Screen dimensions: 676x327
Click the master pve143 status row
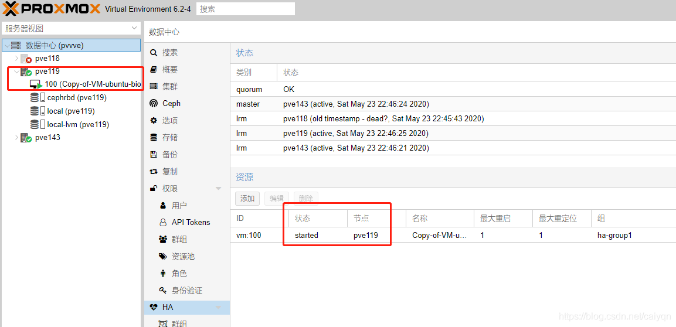[x=453, y=104]
